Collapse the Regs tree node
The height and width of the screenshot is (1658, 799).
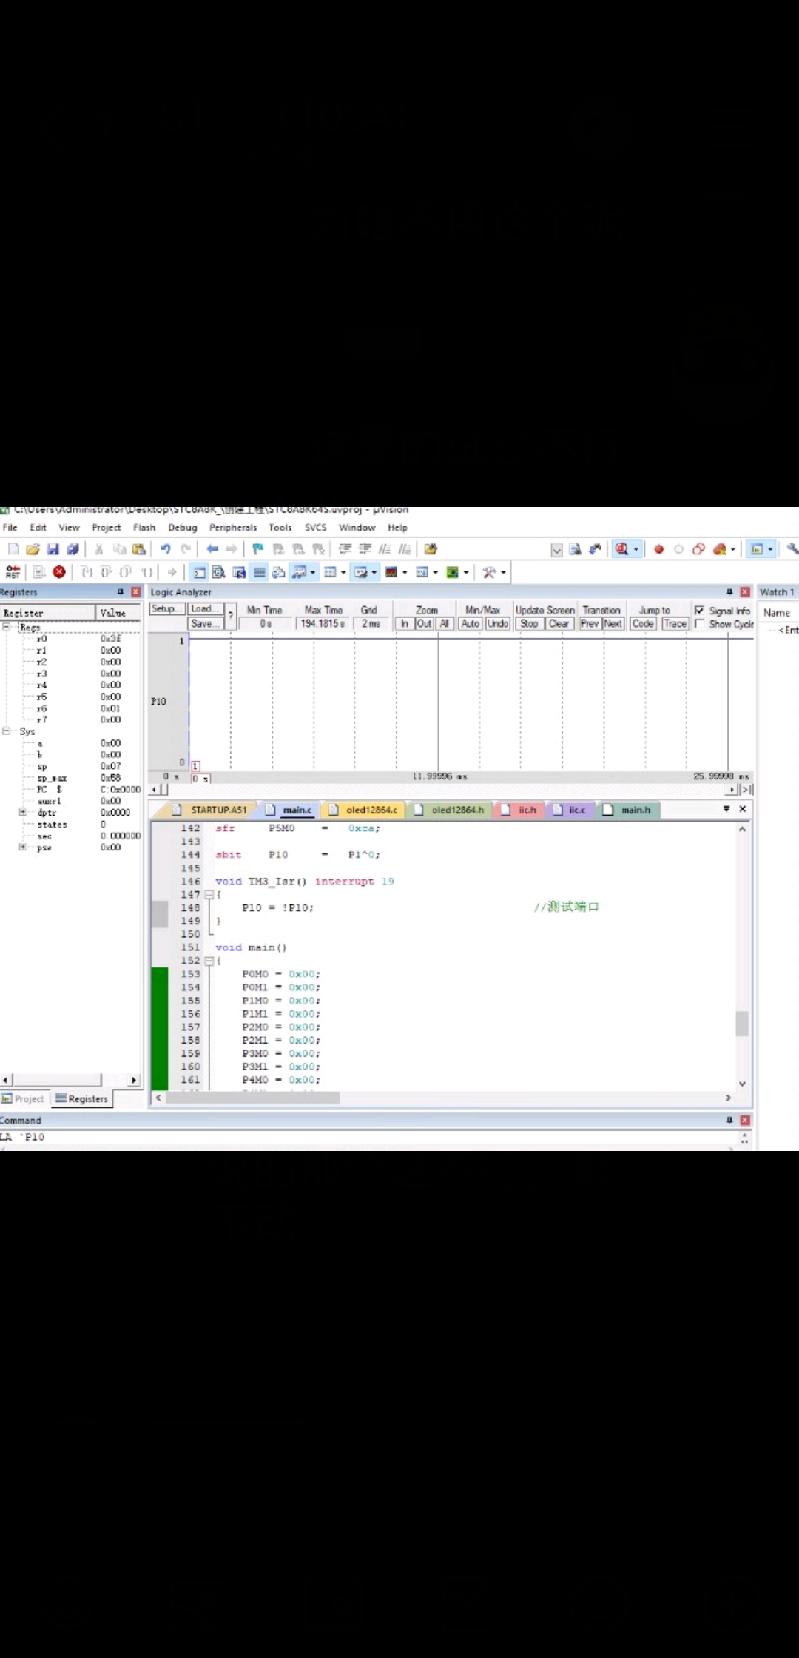(7, 626)
